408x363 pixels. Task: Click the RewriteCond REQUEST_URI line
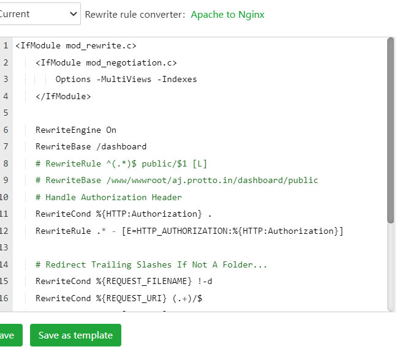point(119,298)
